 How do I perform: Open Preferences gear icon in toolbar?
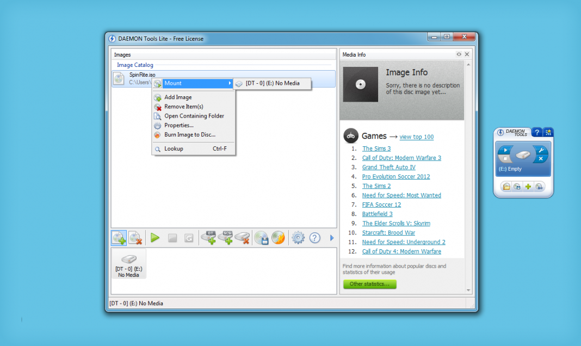[298, 238]
